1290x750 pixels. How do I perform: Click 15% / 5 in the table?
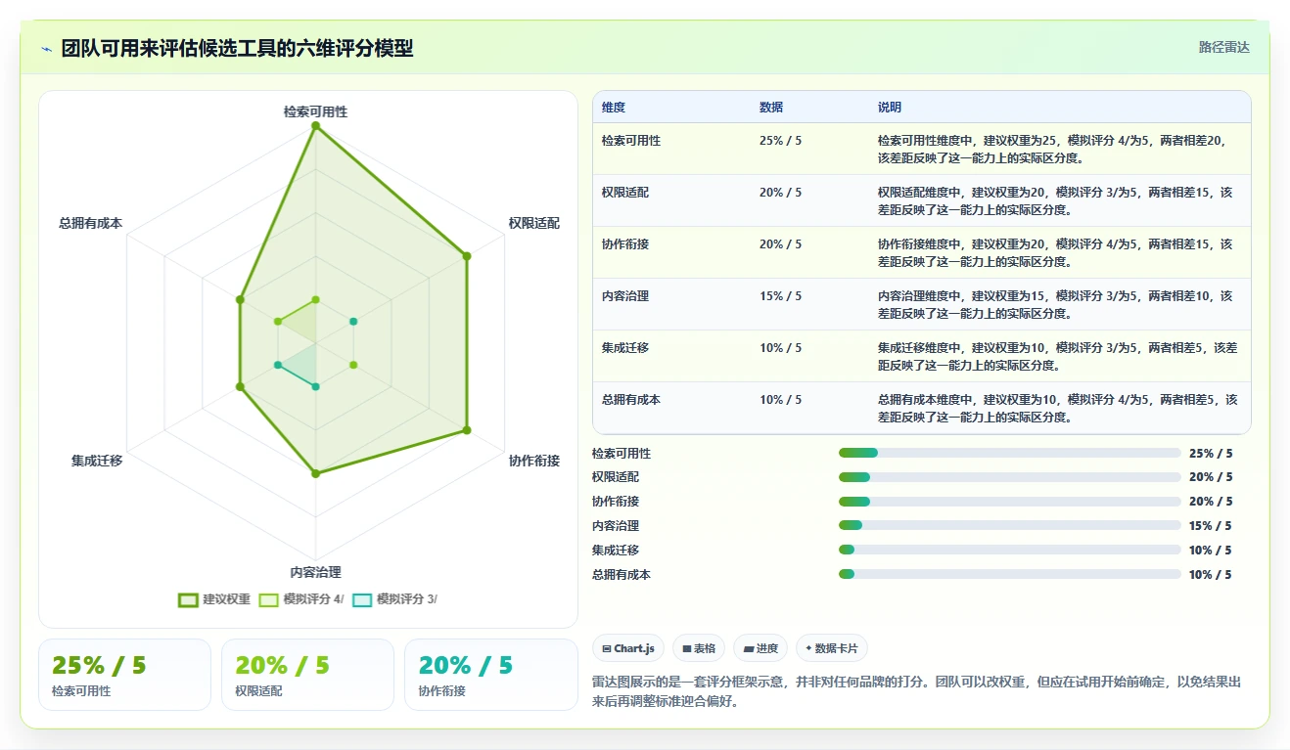(780, 296)
